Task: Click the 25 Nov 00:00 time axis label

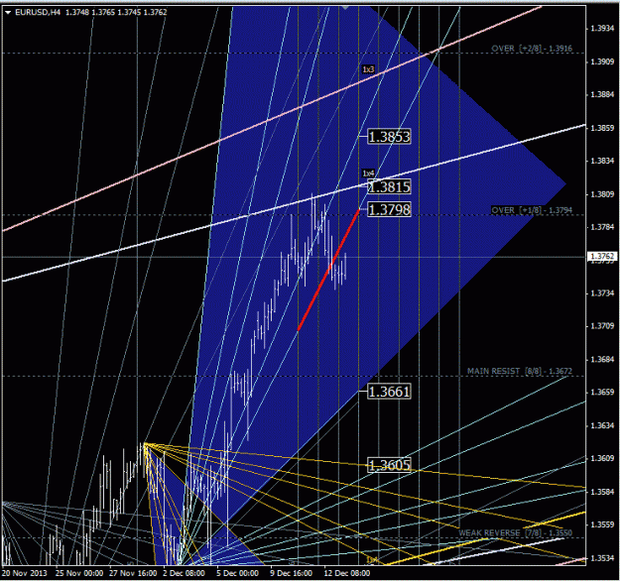Action: tap(79, 573)
